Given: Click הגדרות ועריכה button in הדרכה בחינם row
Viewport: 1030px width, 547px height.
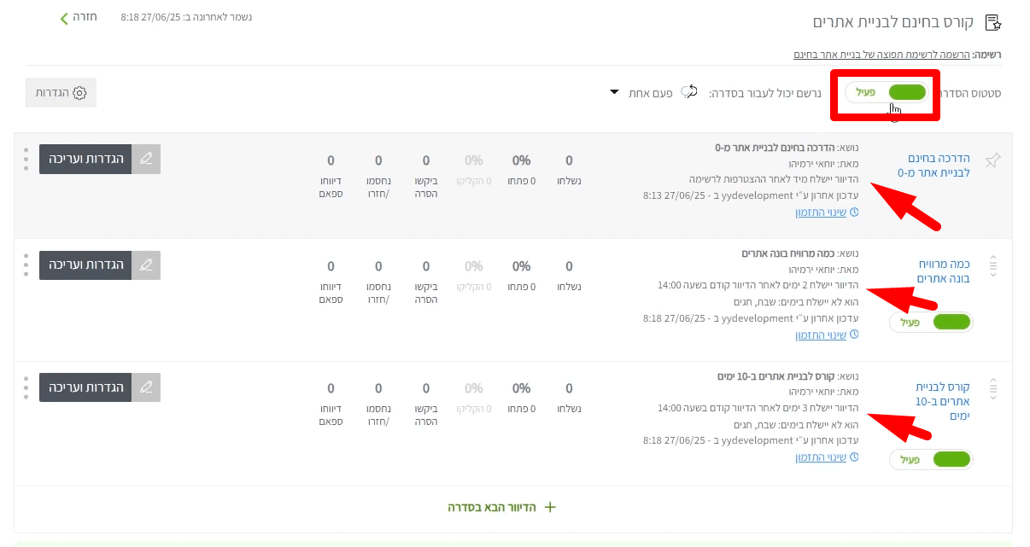Looking at the screenshot, I should [85, 159].
